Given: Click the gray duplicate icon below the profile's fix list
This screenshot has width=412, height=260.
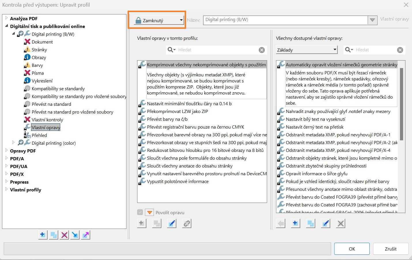Looking at the screenshot, I should pyautogui.click(x=156, y=223).
